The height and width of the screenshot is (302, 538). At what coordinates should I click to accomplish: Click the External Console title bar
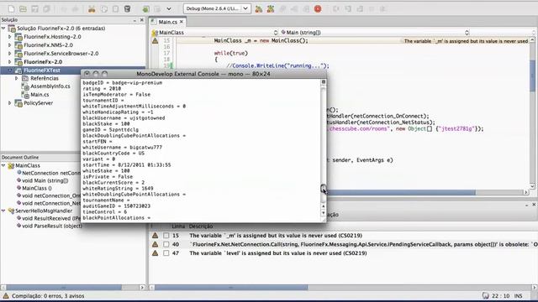[203, 74]
